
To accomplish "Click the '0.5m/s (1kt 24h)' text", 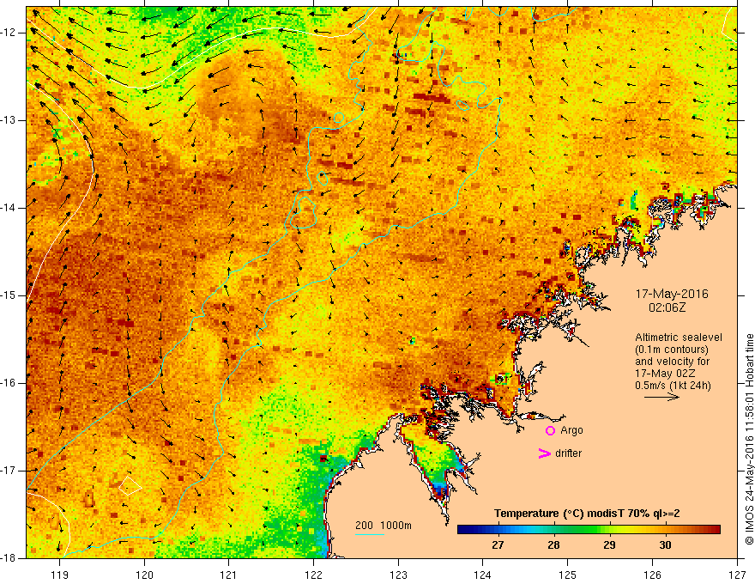I will (x=673, y=386).
